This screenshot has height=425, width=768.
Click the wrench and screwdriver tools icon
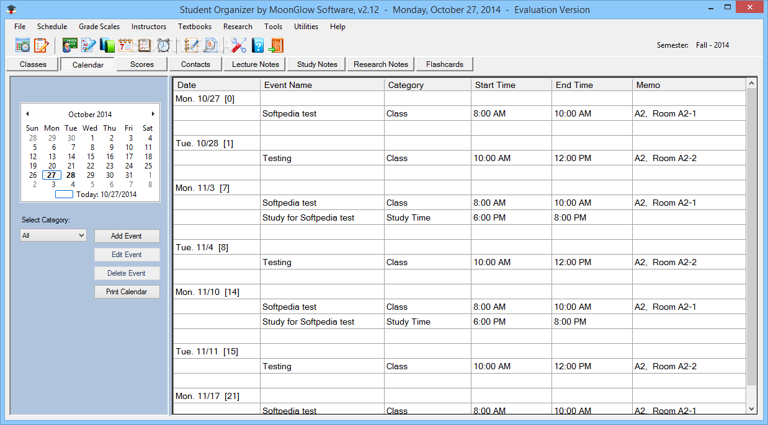[239, 45]
